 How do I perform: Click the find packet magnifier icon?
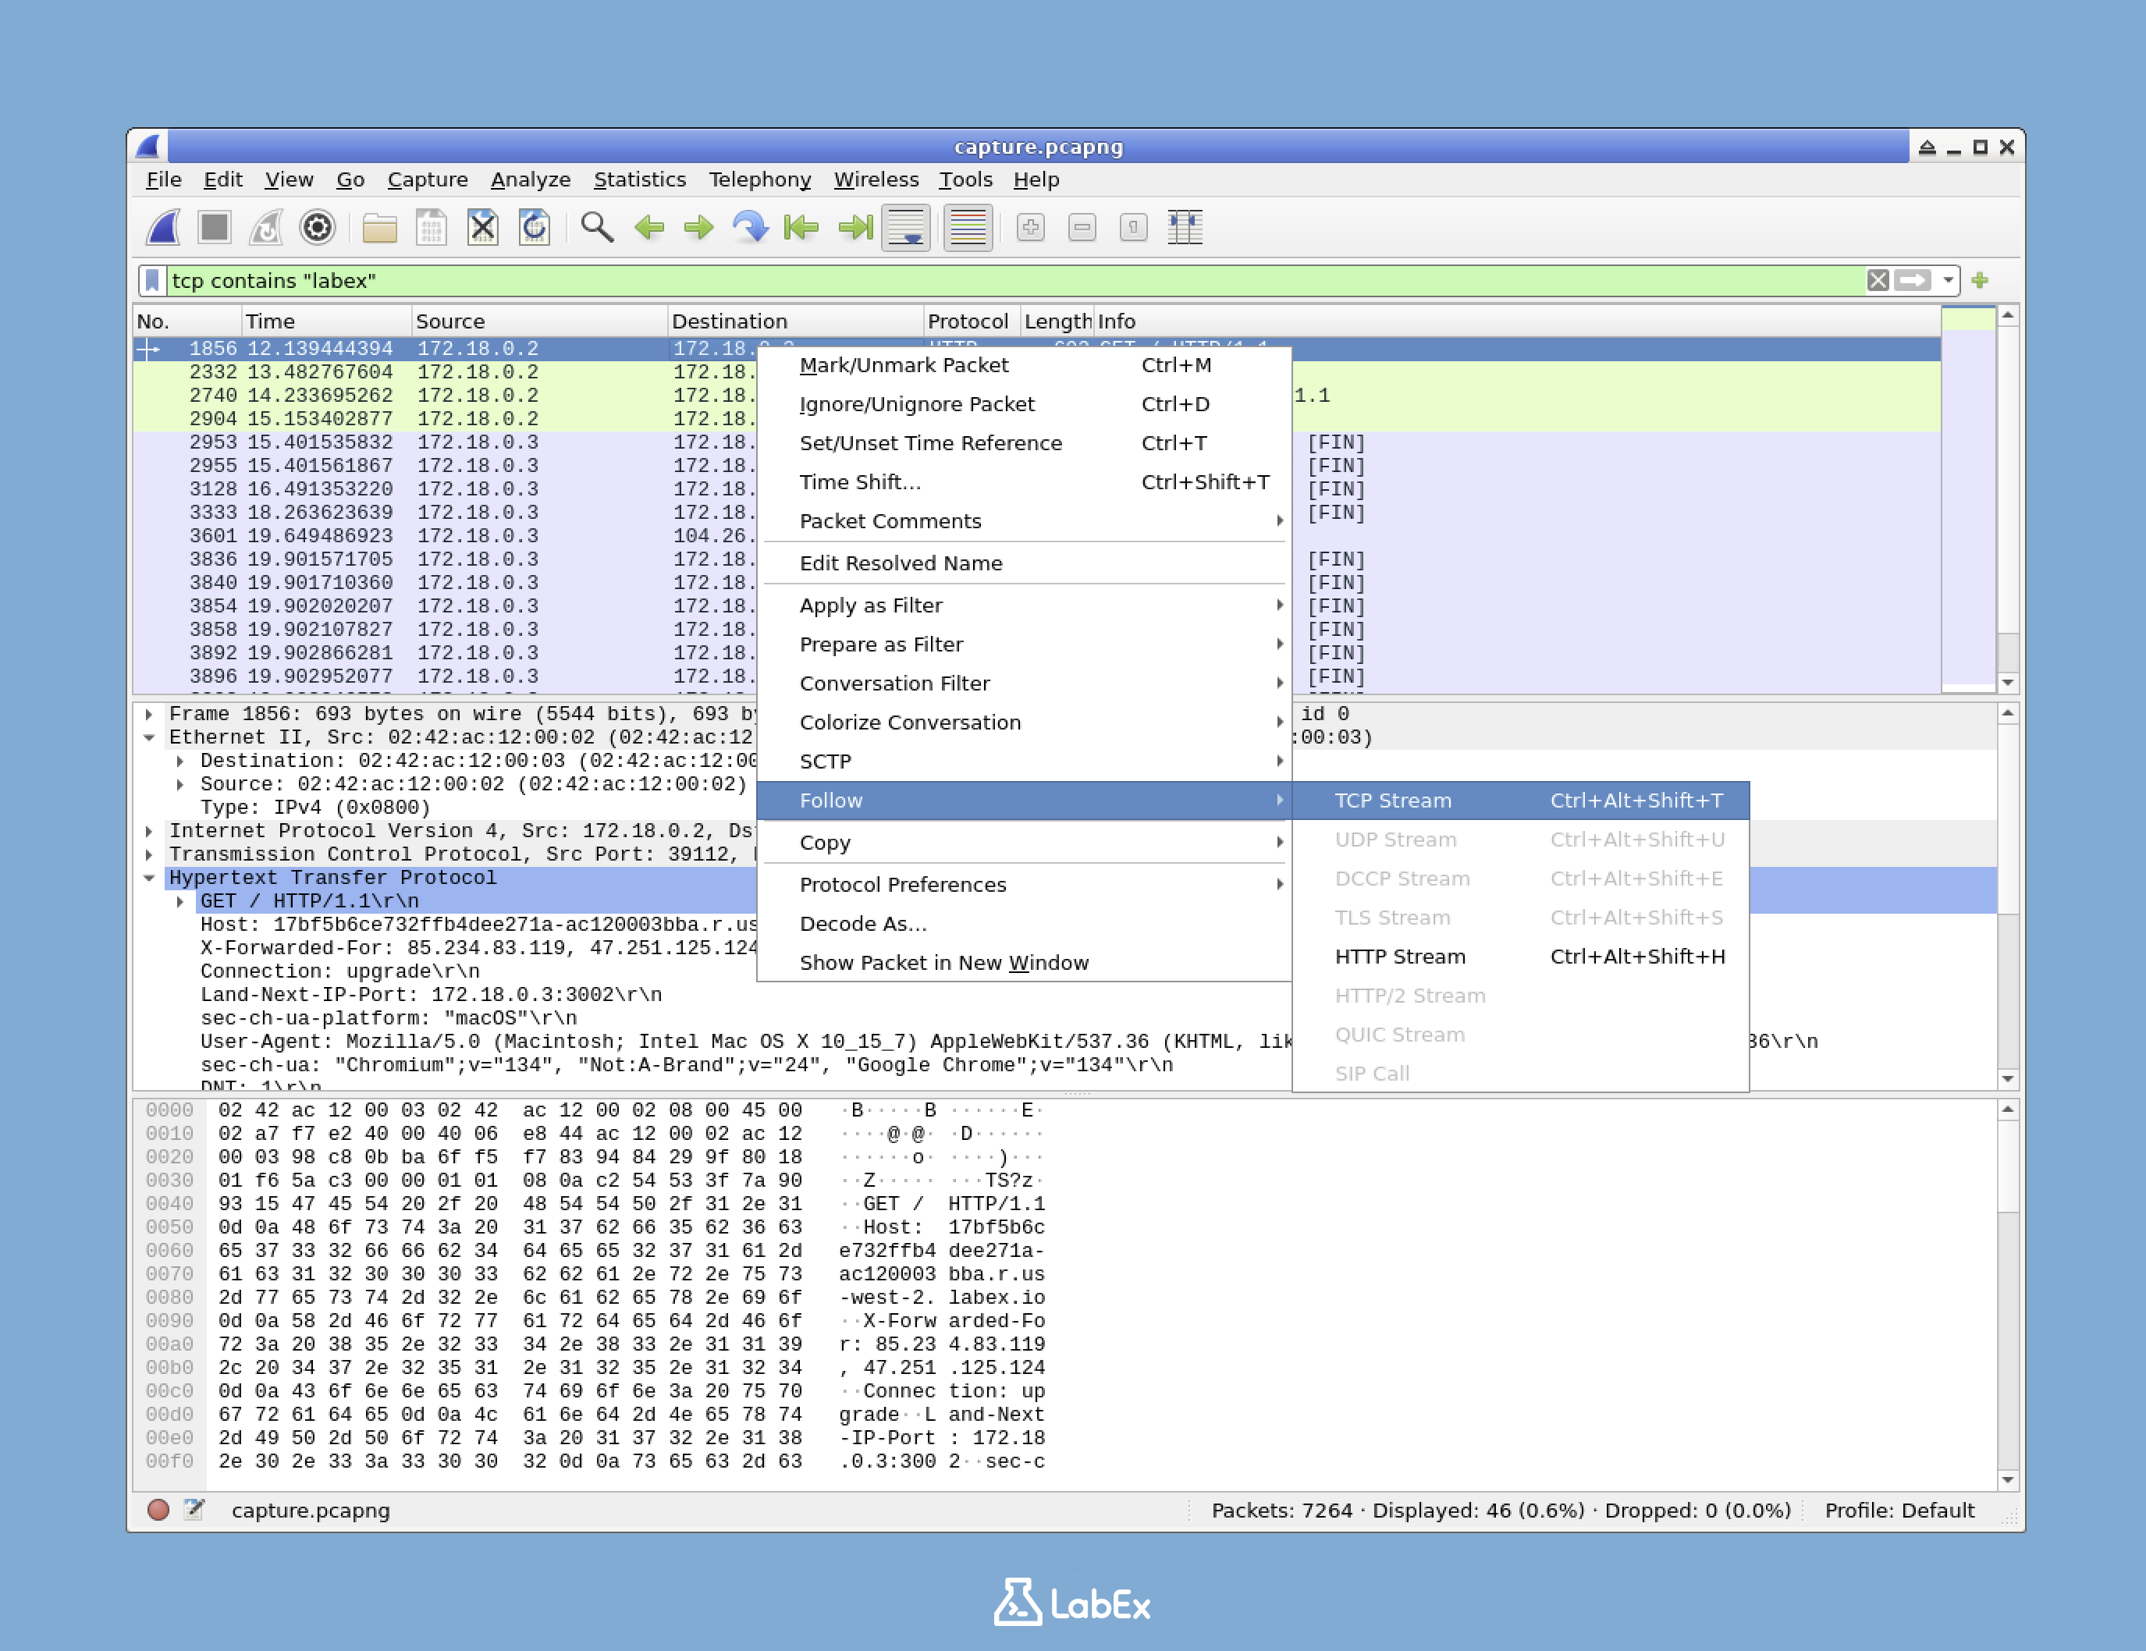[x=596, y=228]
